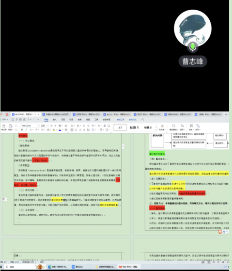This screenshot has height=271, width=232.
Task: Click the save icon in quick access toolbar
Action: [13, 119]
